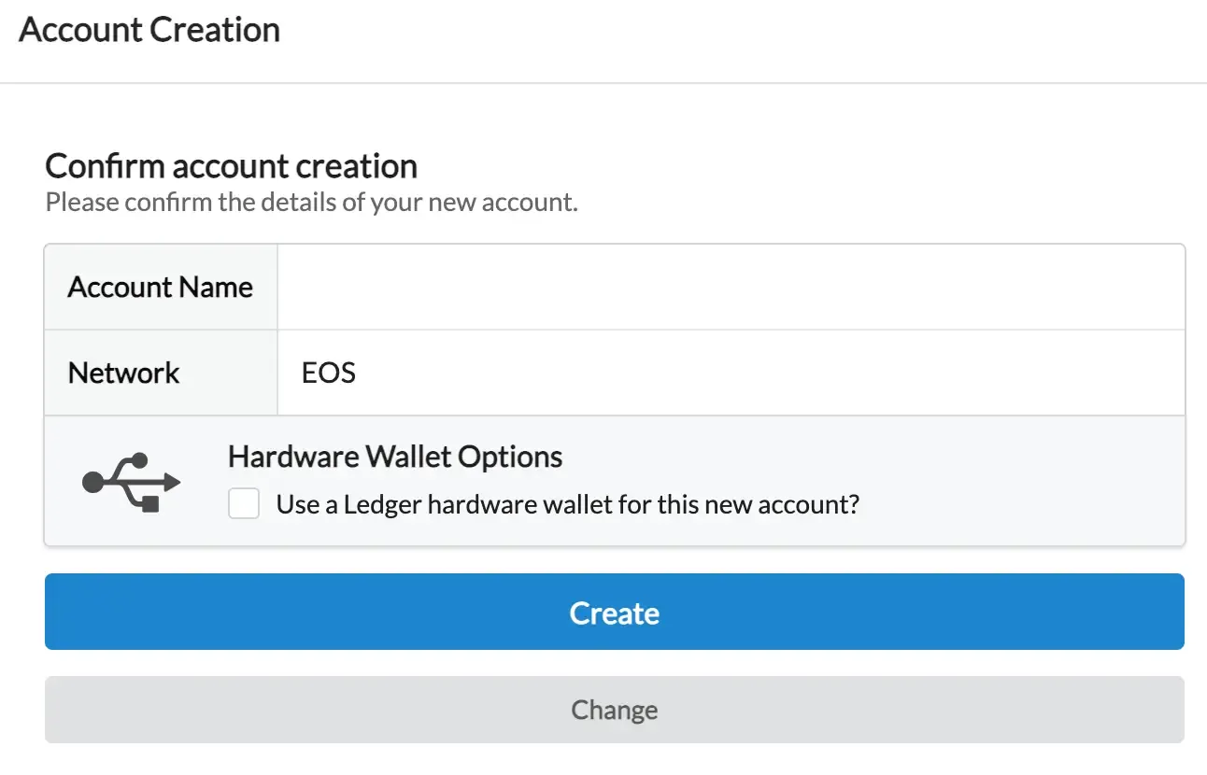1207x775 pixels.
Task: Click the account details confirmation subtitle
Action: click(x=311, y=202)
